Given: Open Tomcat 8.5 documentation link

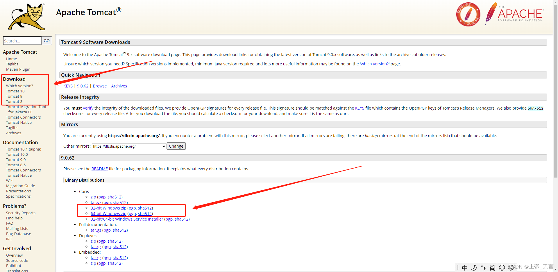Looking at the screenshot, I should pos(16,165).
